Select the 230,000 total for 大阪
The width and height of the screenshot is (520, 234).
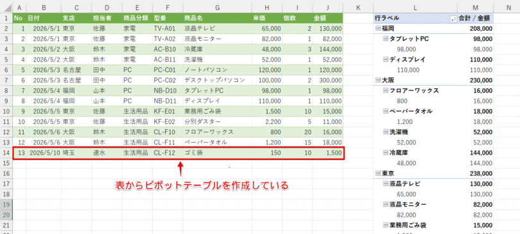(476, 80)
